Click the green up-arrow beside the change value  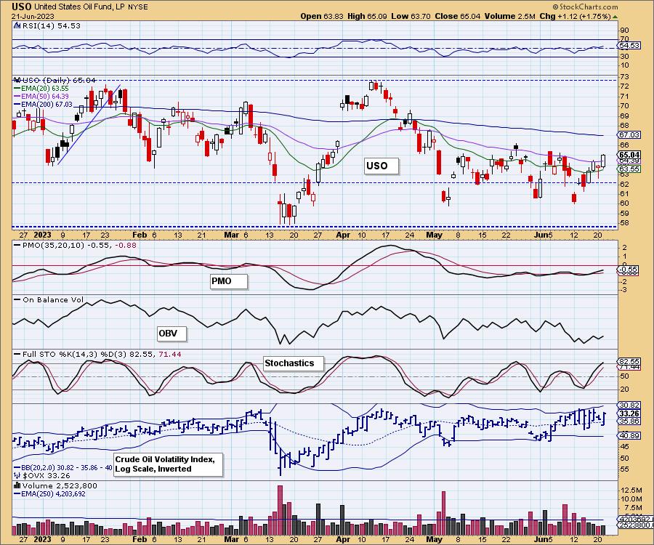[x=615, y=17]
